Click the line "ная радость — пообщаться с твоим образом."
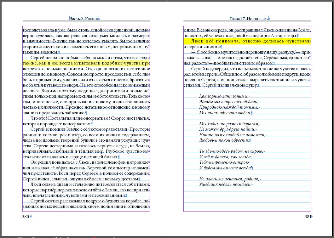Image resolution: width=334 pixels, height=238 pixels. (x=228, y=63)
